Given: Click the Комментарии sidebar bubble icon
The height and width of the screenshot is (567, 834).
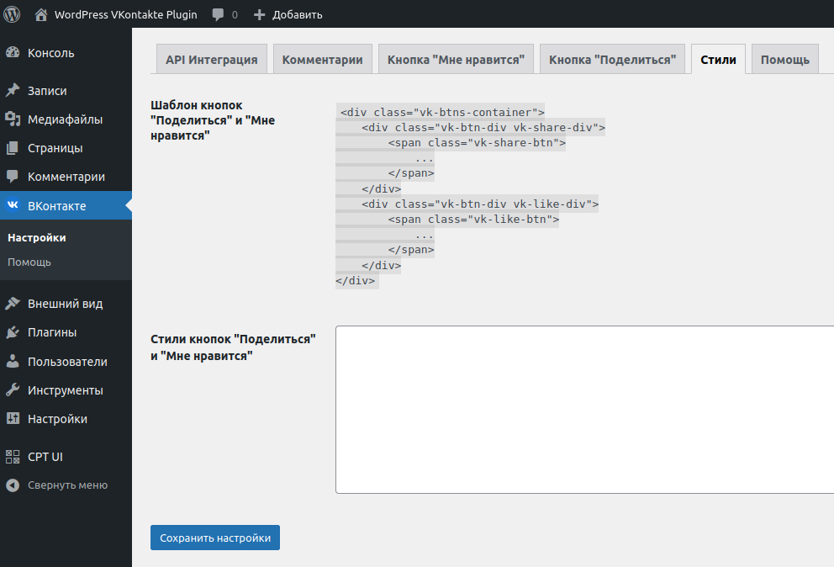Looking at the screenshot, I should [x=13, y=176].
